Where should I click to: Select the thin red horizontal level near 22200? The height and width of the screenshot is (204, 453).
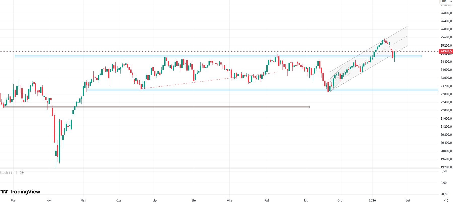(176, 107)
